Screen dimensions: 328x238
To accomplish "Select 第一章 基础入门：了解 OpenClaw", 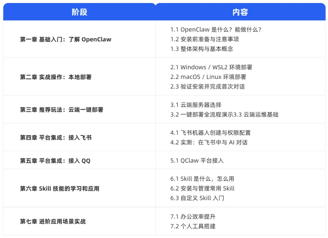I will tap(66, 39).
